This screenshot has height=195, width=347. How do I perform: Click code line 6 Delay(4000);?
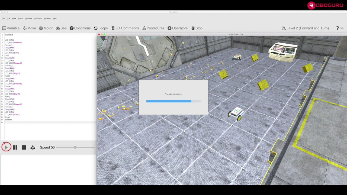(9, 48)
